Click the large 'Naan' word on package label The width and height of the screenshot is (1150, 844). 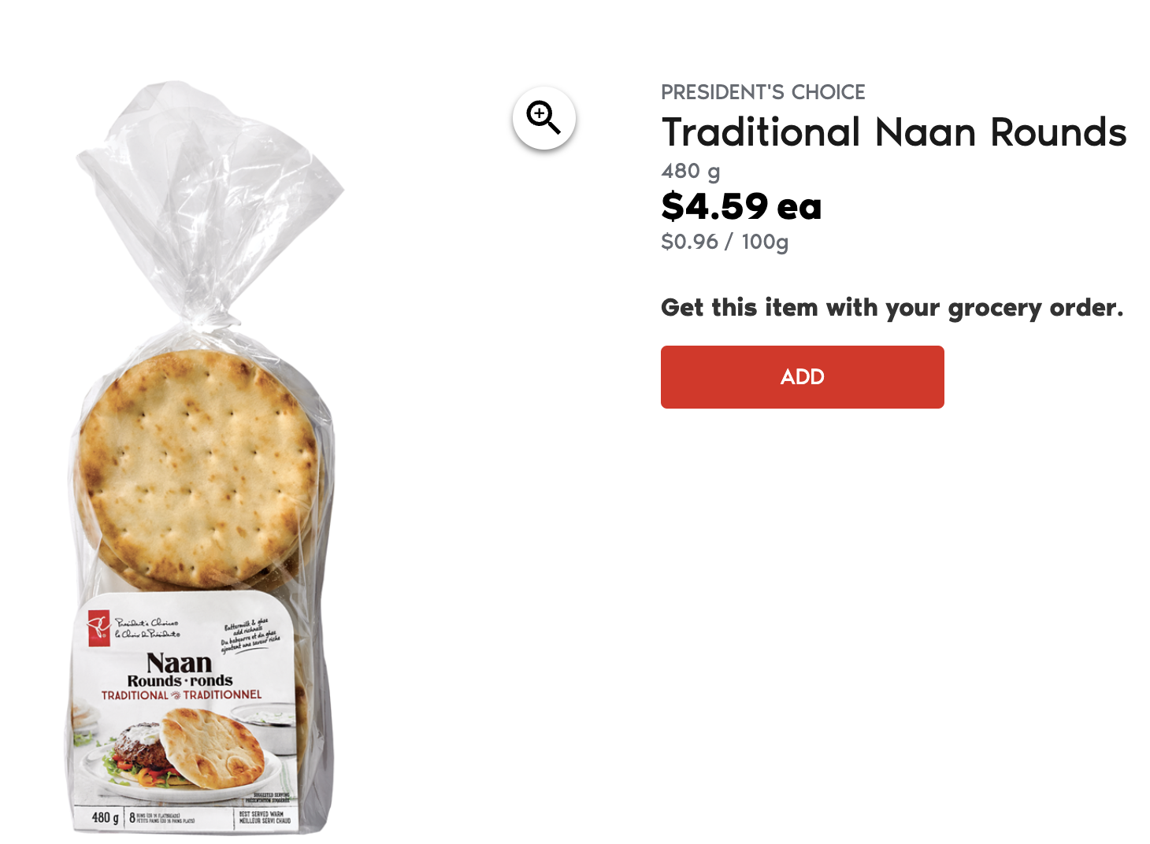pyautogui.click(x=179, y=662)
